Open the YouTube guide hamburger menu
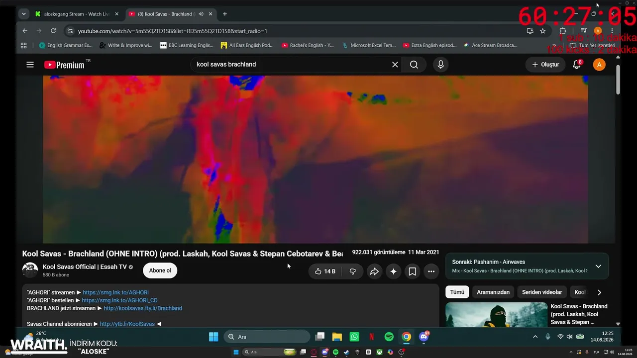Screen dimensions: 637x358 click(30, 65)
